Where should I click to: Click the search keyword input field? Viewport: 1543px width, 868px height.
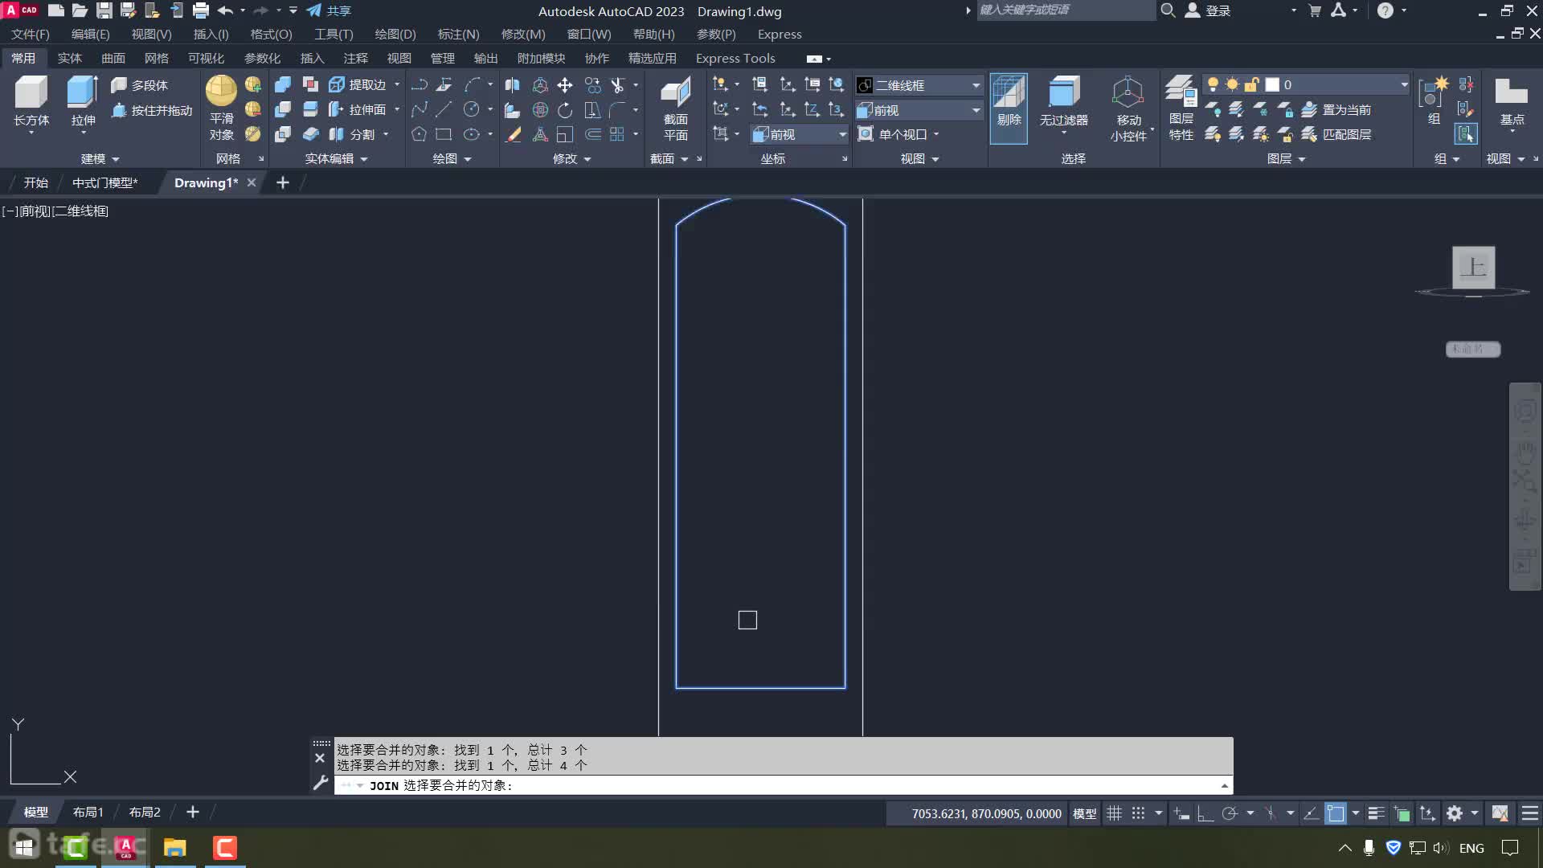[x=1066, y=10]
